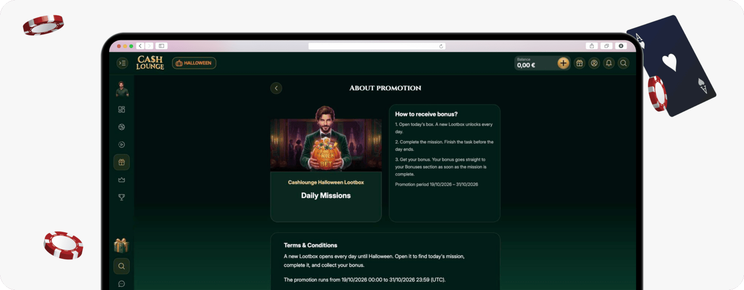Click the Halloween Lootbox promotion image
This screenshot has height=290, width=744.
[x=326, y=138]
